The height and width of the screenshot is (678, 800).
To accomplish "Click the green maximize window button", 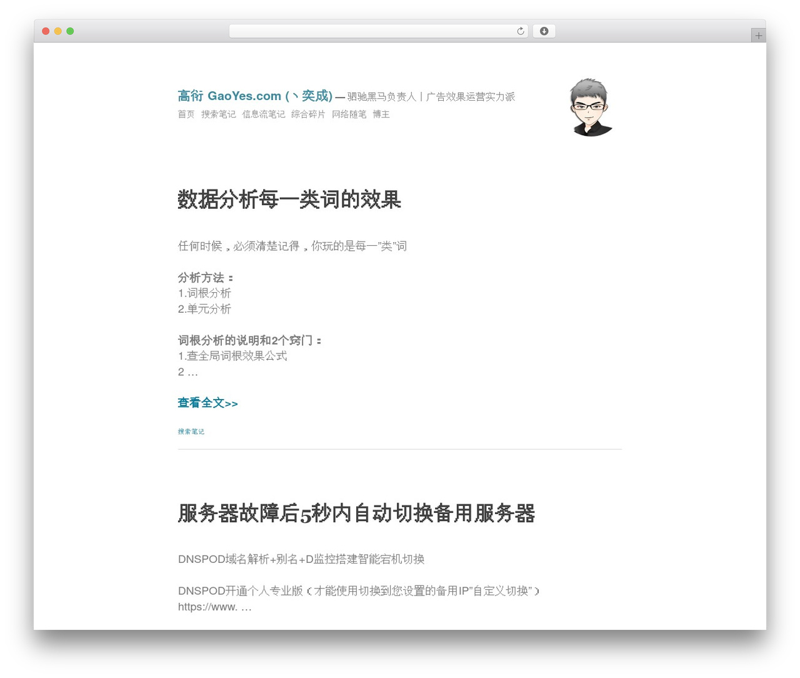I will (70, 31).
